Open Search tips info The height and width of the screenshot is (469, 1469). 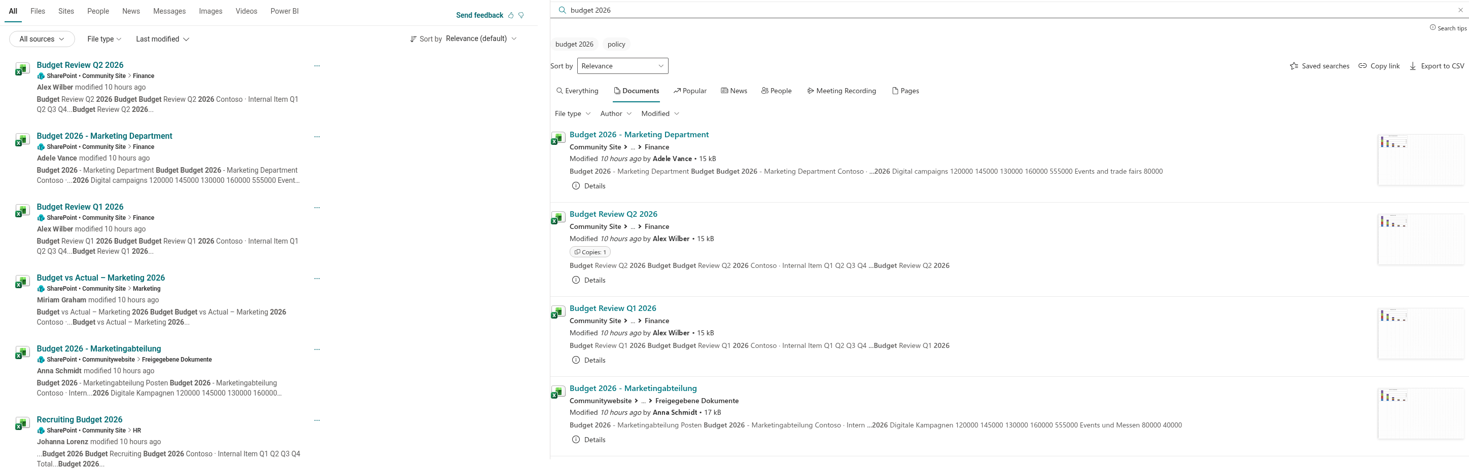point(1448,28)
